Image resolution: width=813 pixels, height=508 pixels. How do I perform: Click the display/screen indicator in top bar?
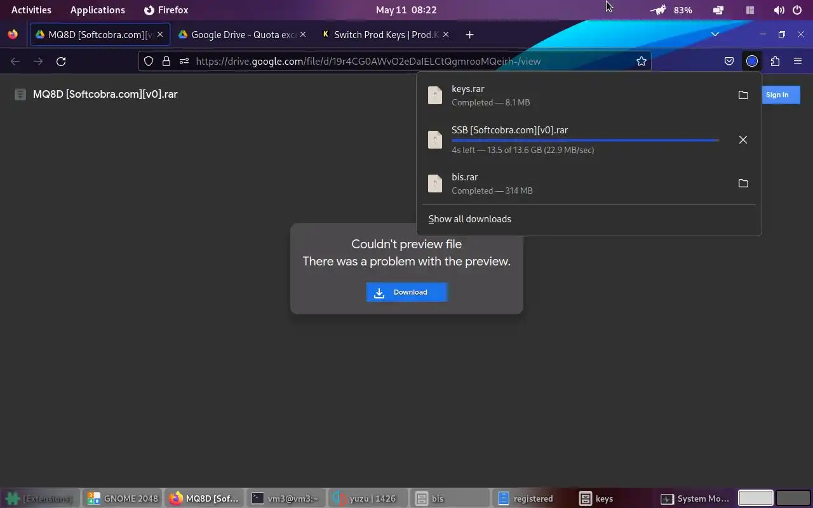718,10
